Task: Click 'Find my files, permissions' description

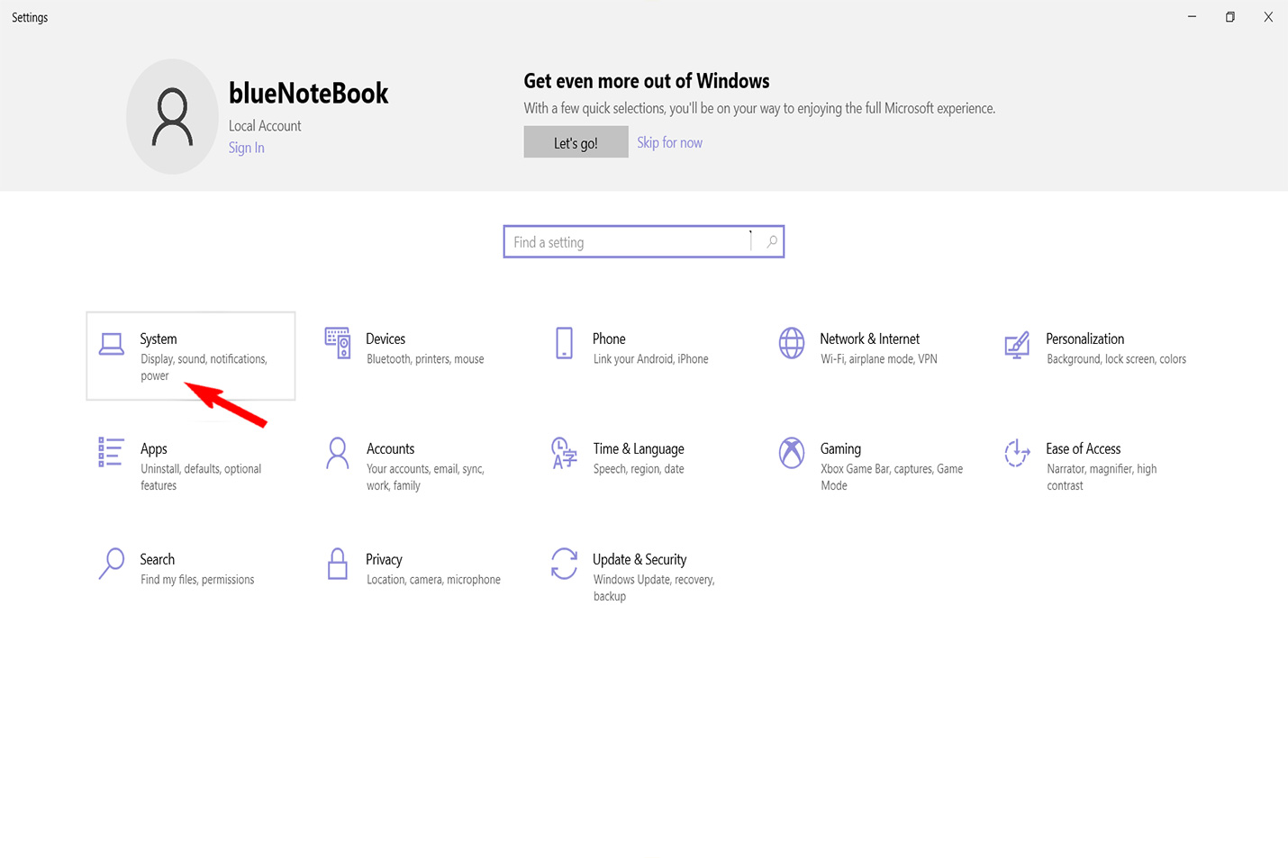Action: coord(197,580)
